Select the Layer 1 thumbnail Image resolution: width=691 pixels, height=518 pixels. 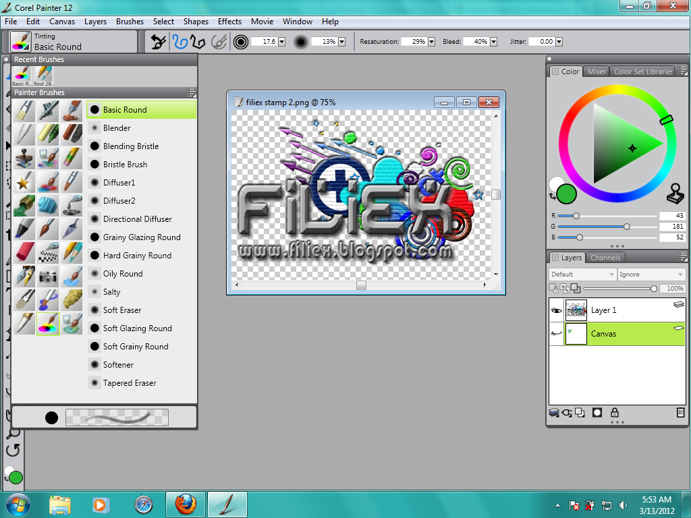(x=576, y=310)
